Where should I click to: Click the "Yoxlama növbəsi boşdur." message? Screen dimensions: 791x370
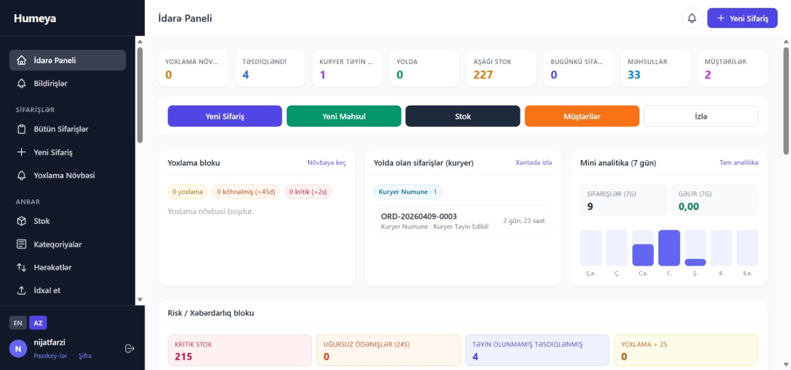211,211
